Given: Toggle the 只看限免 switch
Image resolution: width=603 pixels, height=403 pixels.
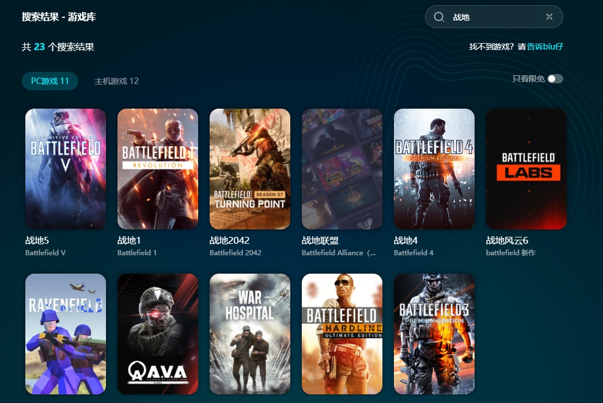Looking at the screenshot, I should [x=555, y=79].
